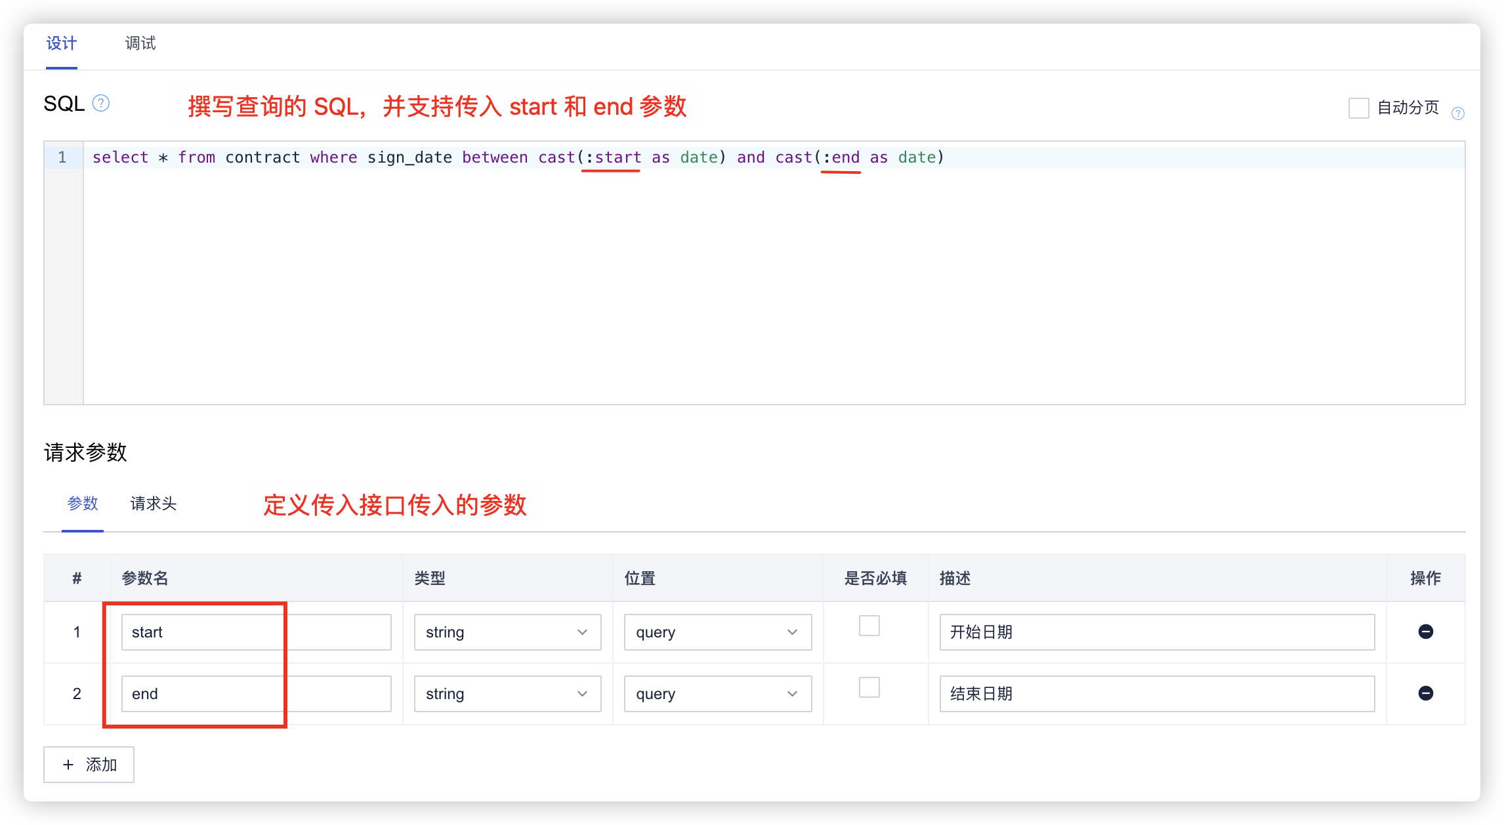The height and width of the screenshot is (825, 1504).
Task: Open type dropdown for start parameter
Action: 507,632
